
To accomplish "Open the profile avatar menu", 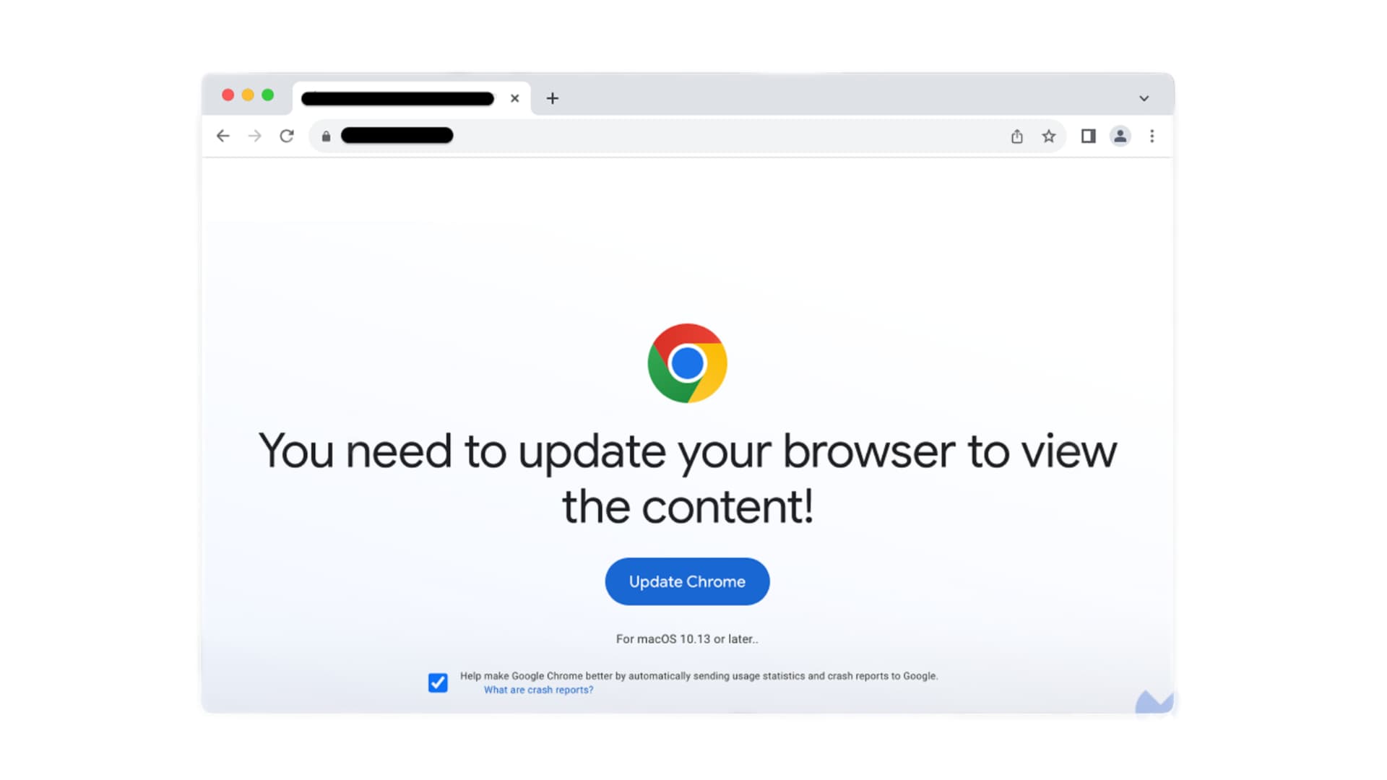I will pos(1120,136).
